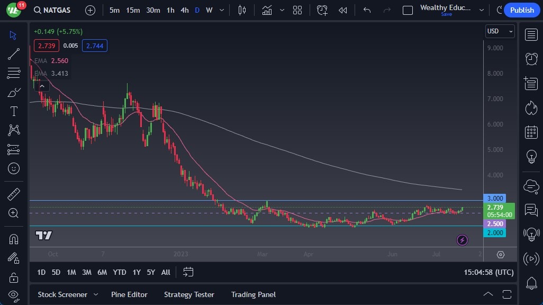Toggle magnet mode for drawings

[14, 239]
